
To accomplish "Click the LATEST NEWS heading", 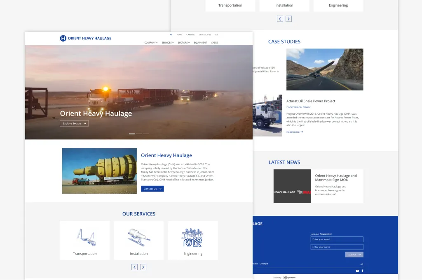I will click(x=284, y=162).
